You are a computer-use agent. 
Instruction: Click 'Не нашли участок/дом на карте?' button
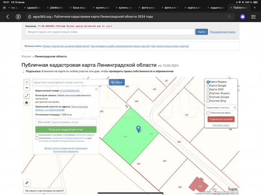45,191
